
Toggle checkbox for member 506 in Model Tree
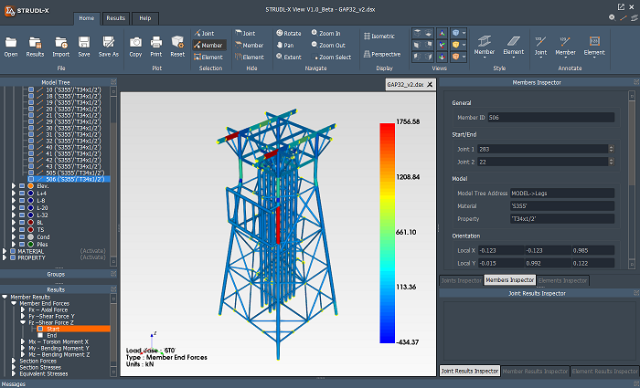click(31, 179)
